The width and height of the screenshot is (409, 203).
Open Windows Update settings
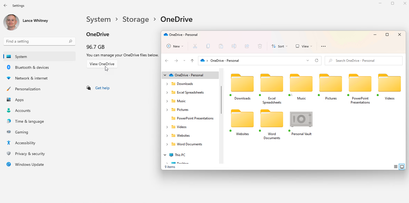click(x=39, y=164)
